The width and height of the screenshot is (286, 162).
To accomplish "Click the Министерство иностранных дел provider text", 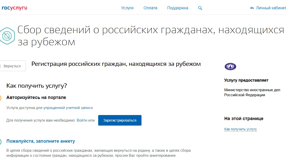I will (252, 92).
